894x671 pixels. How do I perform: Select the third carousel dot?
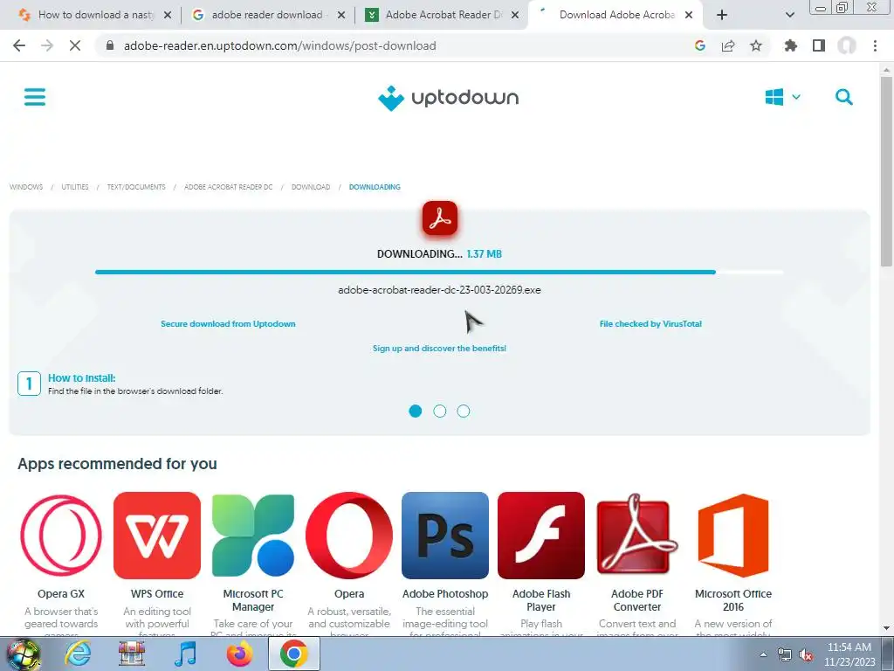(464, 411)
